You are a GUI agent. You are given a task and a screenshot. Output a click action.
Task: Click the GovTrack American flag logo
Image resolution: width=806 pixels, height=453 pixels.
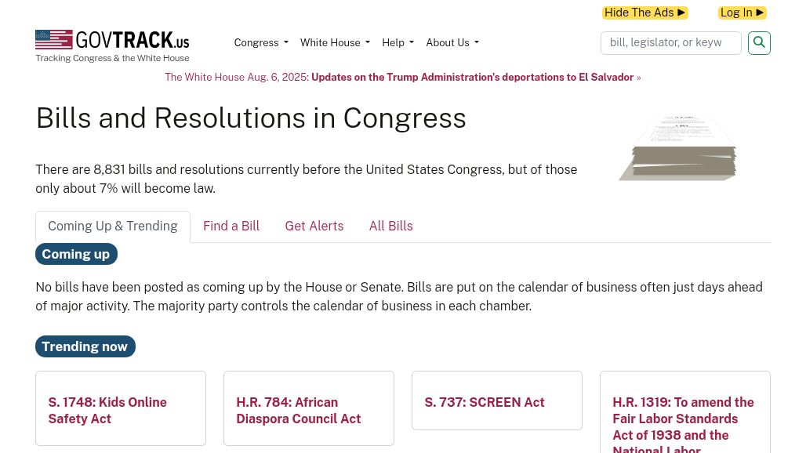coord(54,39)
